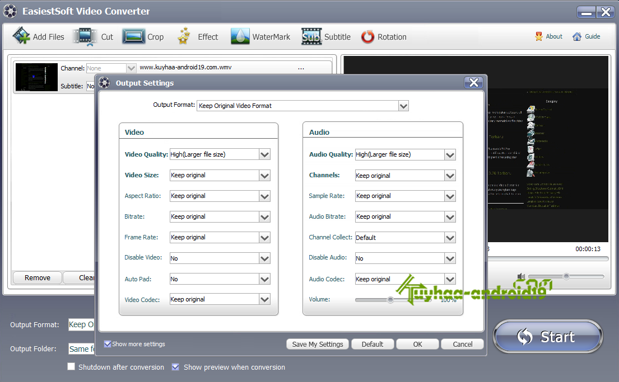Expand the Audio Quality dropdown
The width and height of the screenshot is (619, 382).
point(450,154)
